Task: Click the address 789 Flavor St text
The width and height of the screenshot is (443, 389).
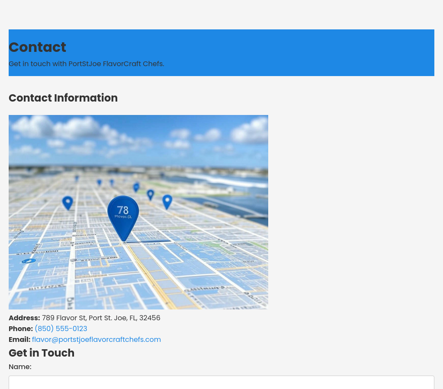Action: point(101,318)
